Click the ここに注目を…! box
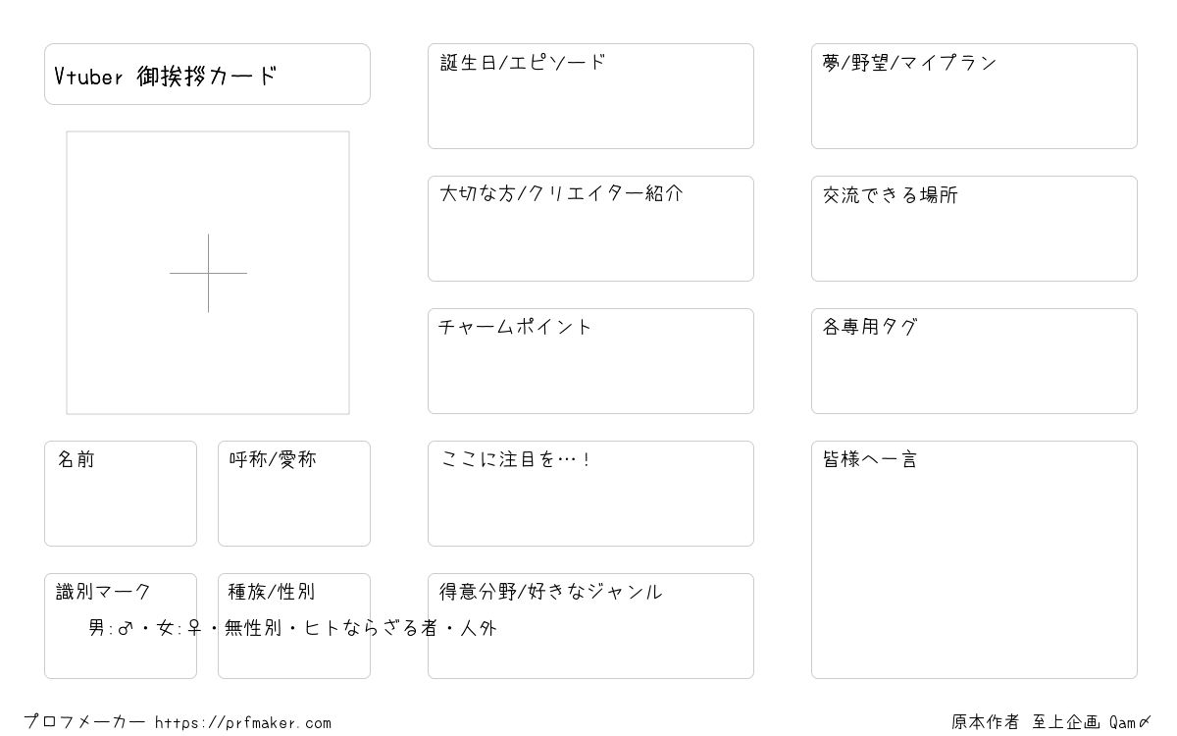 click(590, 494)
